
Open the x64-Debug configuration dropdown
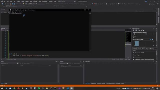coord(36,4)
